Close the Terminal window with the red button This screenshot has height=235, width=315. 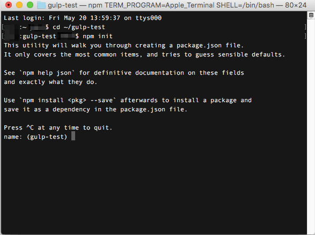(9, 5)
